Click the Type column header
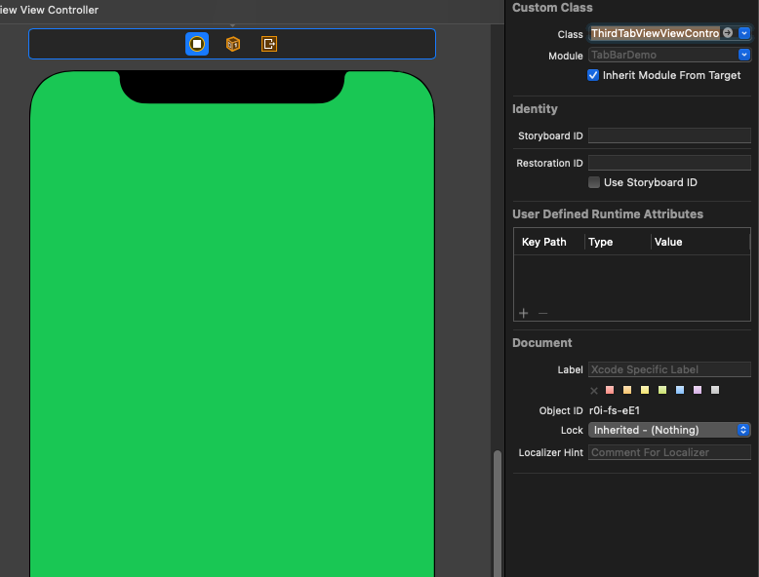Image resolution: width=759 pixels, height=577 pixels. coord(601,242)
